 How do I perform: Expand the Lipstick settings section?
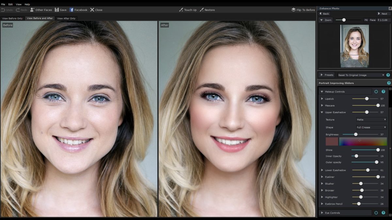pos(322,99)
